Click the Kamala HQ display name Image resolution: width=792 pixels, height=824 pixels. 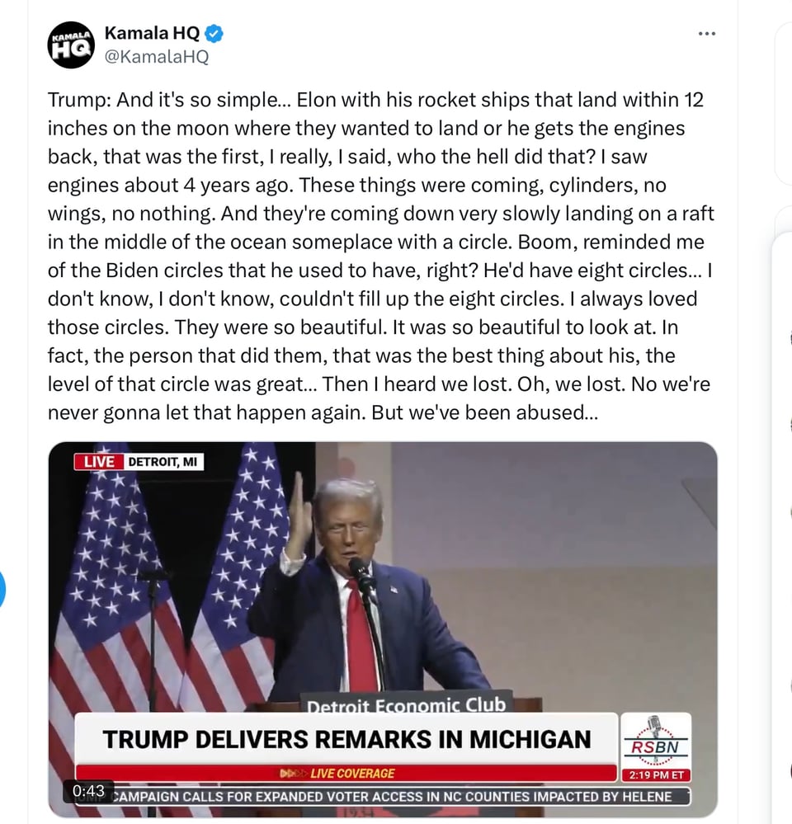pos(152,34)
